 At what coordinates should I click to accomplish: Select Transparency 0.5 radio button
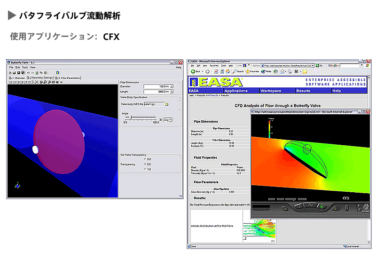pyautogui.click(x=145, y=164)
